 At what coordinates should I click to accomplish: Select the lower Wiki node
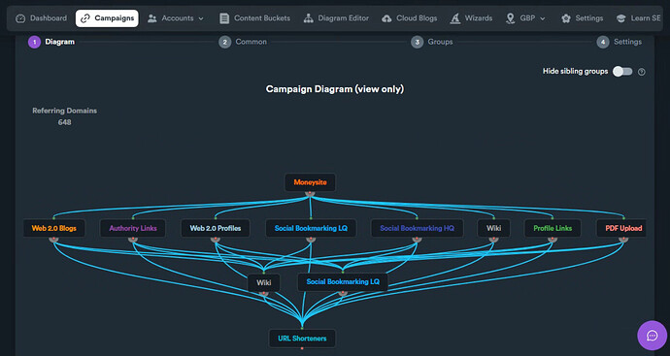point(264,282)
